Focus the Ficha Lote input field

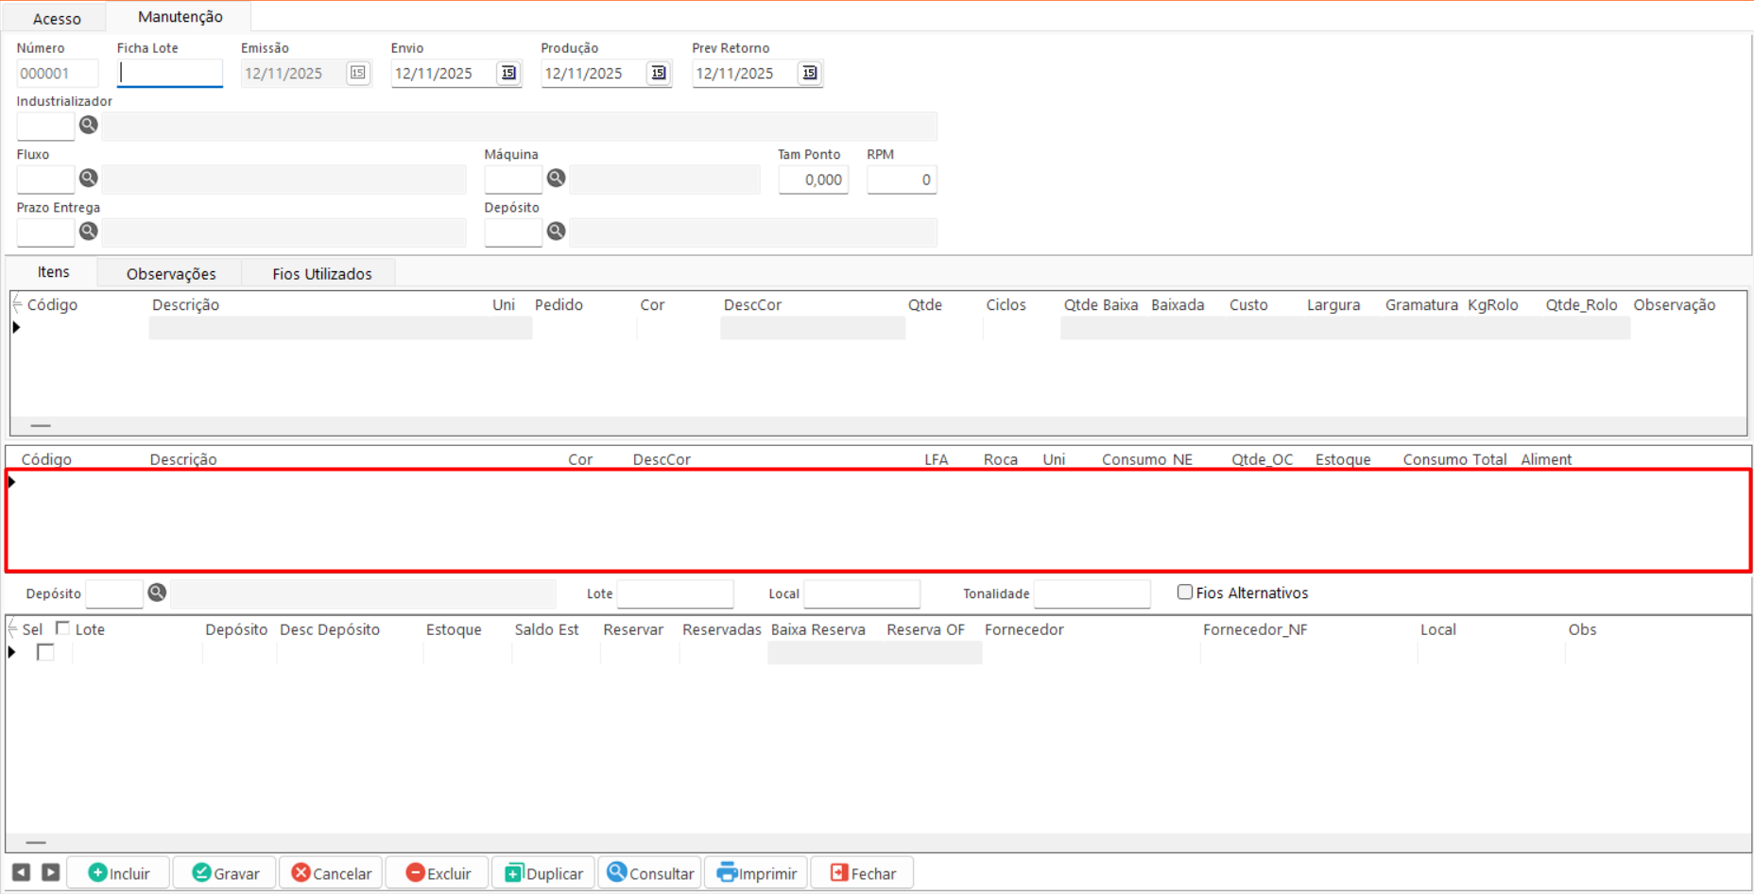[x=170, y=74]
